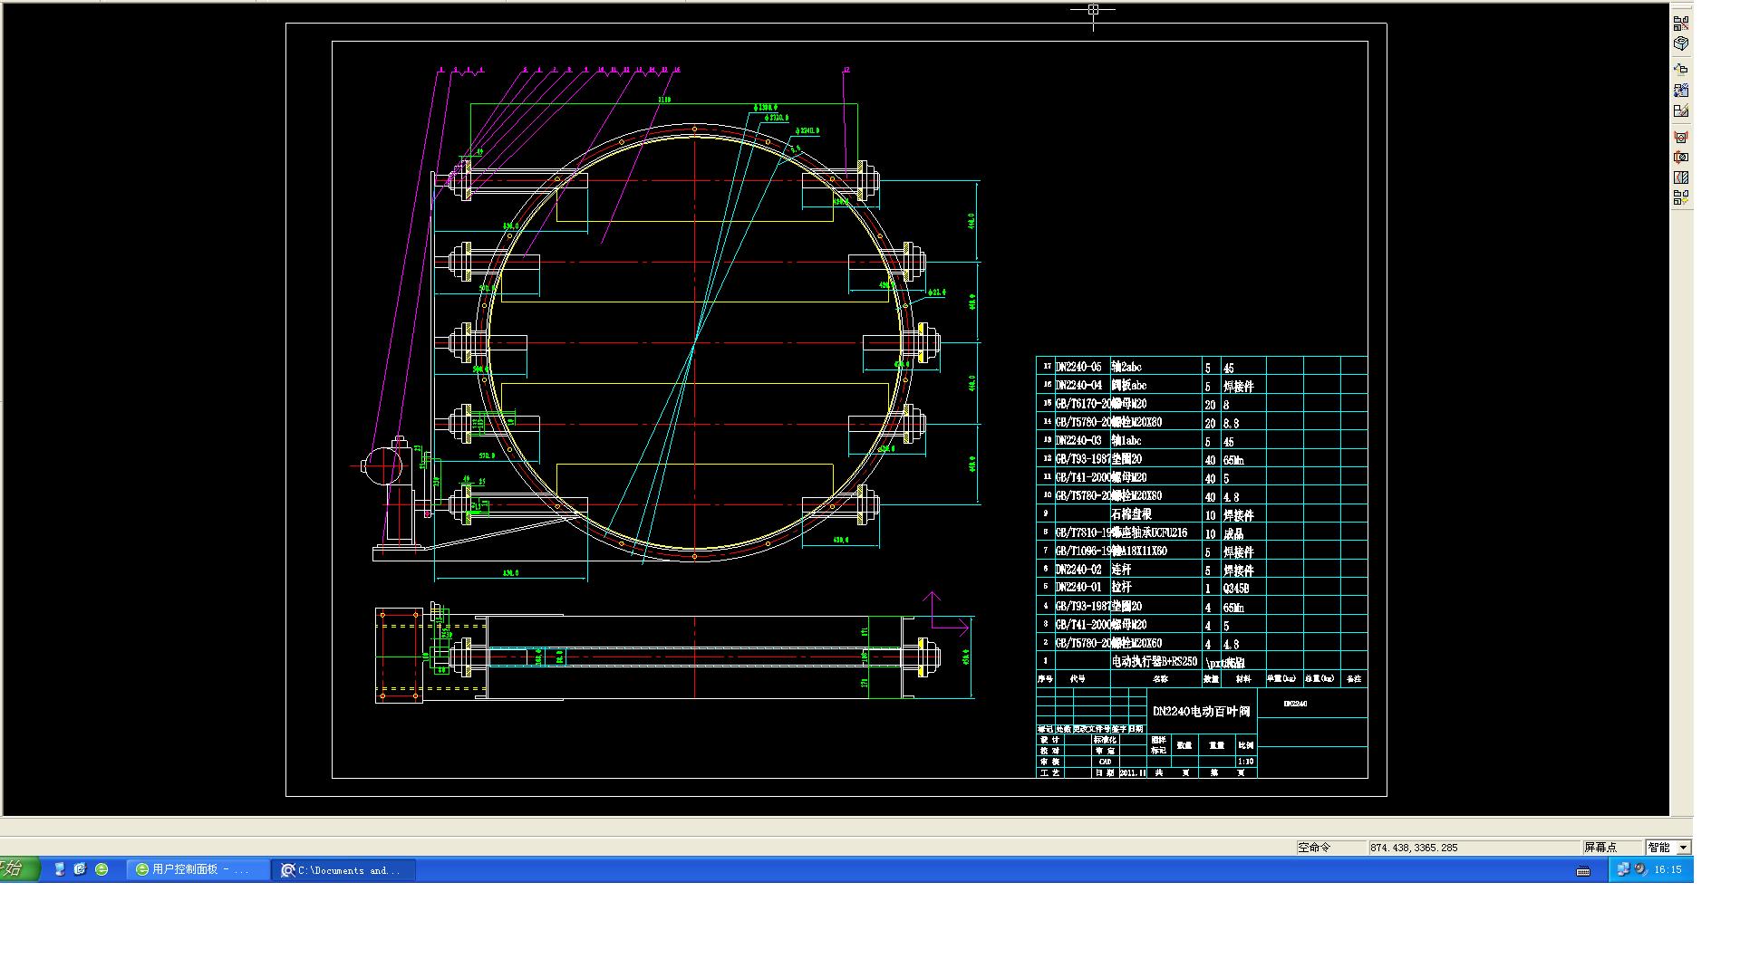Select the partial section hatch icon
This screenshot has height=978, width=1740.
(x=1681, y=177)
